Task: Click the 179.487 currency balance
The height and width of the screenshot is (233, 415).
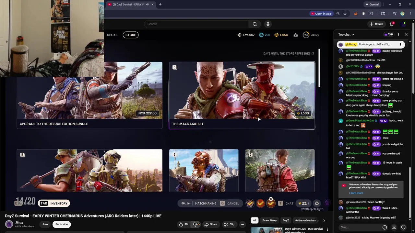Action: pyautogui.click(x=246, y=35)
